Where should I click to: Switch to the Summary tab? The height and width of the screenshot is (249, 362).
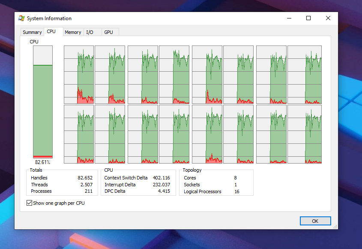[x=32, y=32]
